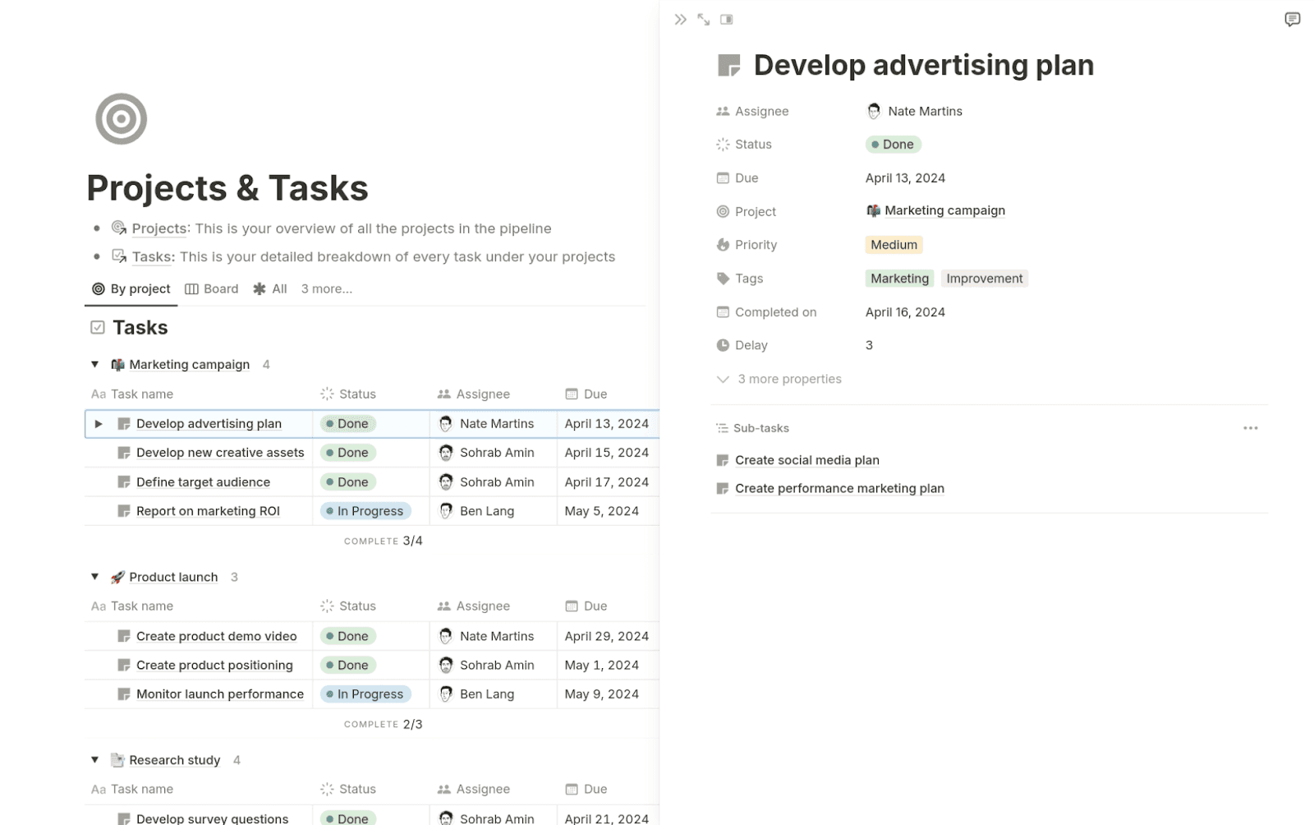Click the Assignee people icon in properties
Viewport: 1314px width, 825px height.
click(722, 110)
